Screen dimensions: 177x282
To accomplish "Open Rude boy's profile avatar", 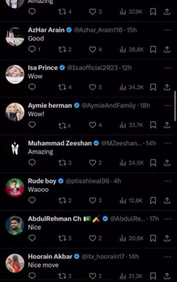I will (x=15, y=188).
